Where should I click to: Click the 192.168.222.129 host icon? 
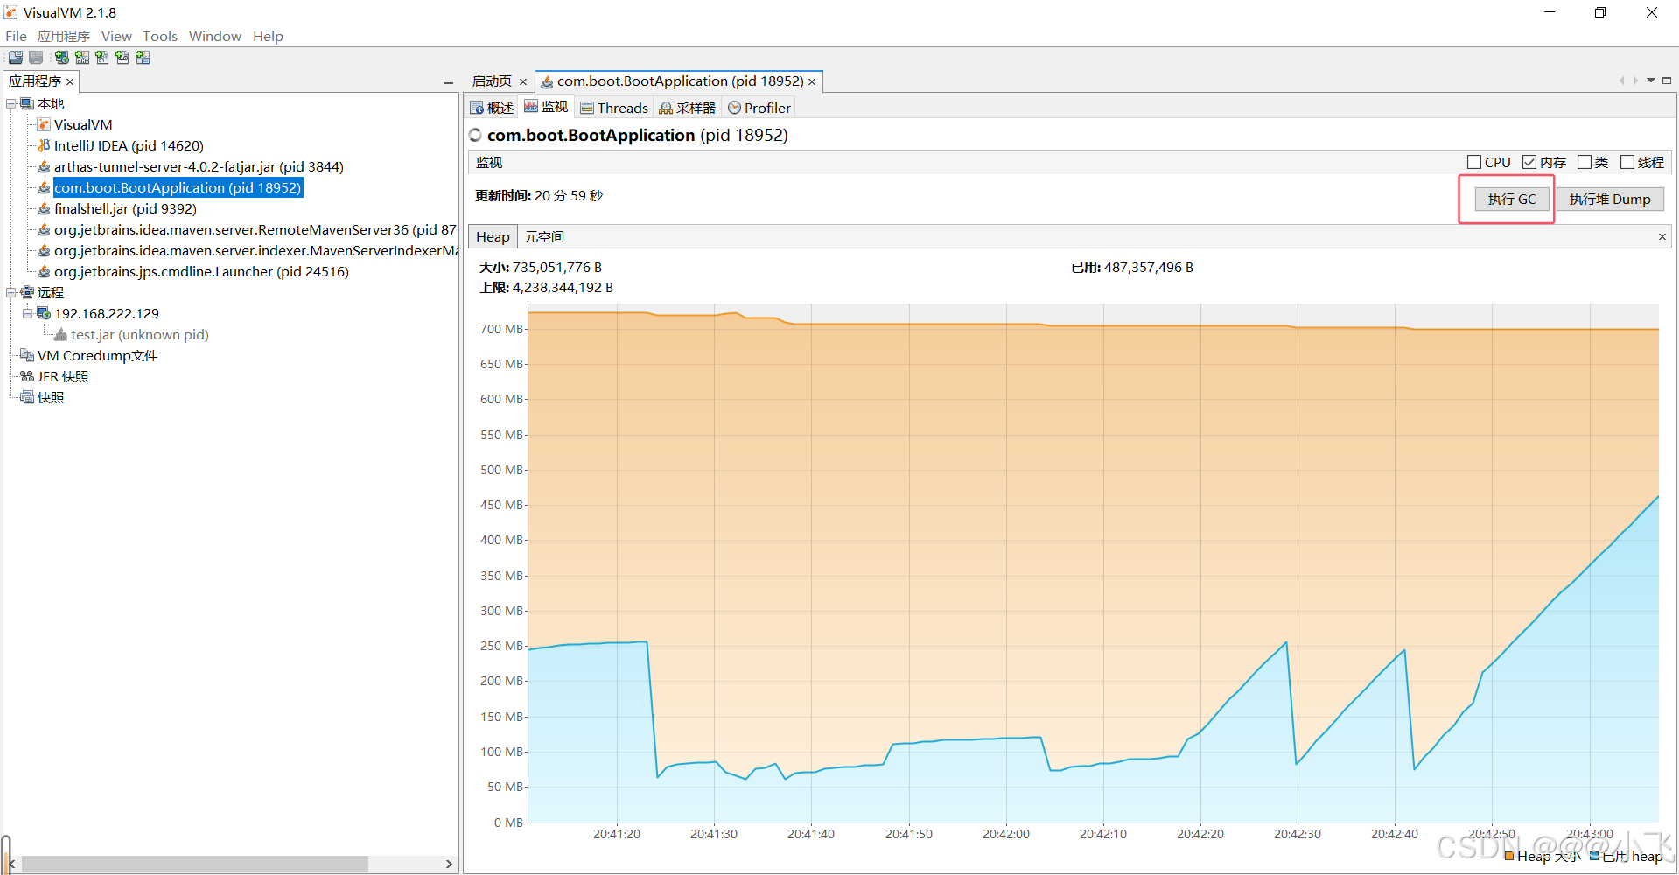point(44,313)
